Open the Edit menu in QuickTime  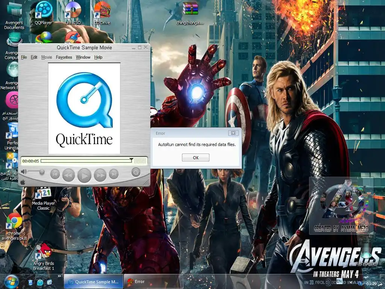click(34, 57)
